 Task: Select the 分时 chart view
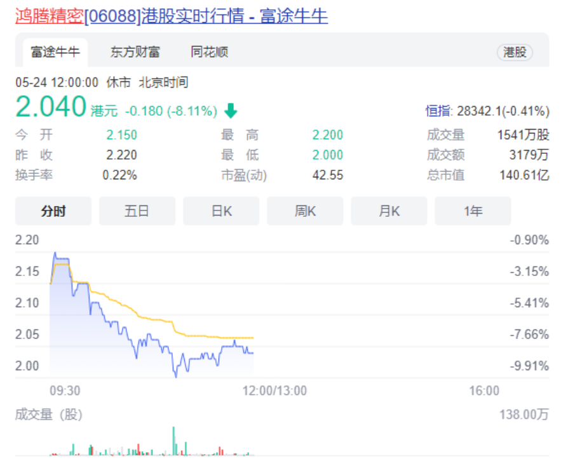(x=53, y=211)
